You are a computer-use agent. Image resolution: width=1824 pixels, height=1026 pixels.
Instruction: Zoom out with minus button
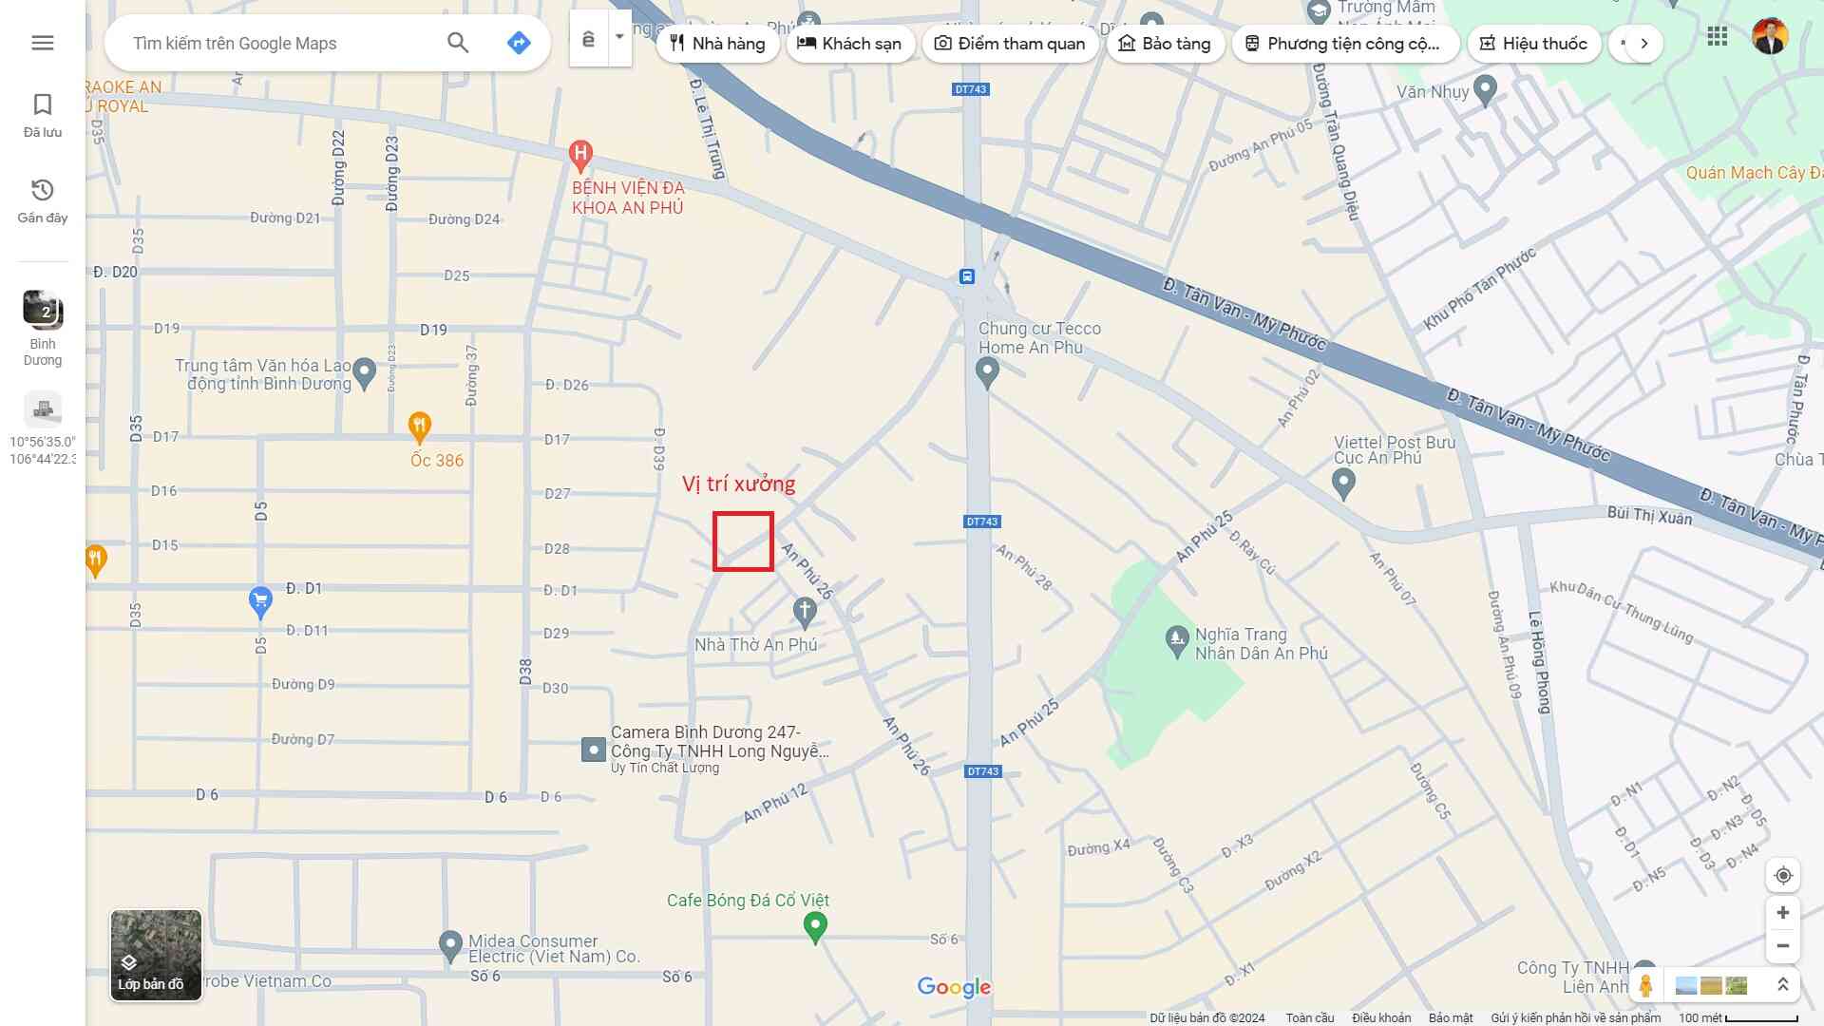[x=1783, y=946]
